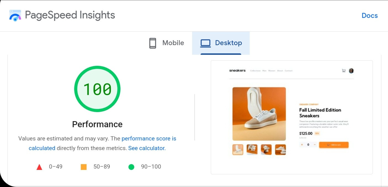
Task: Click the mobile phone icon
Action: 153,43
